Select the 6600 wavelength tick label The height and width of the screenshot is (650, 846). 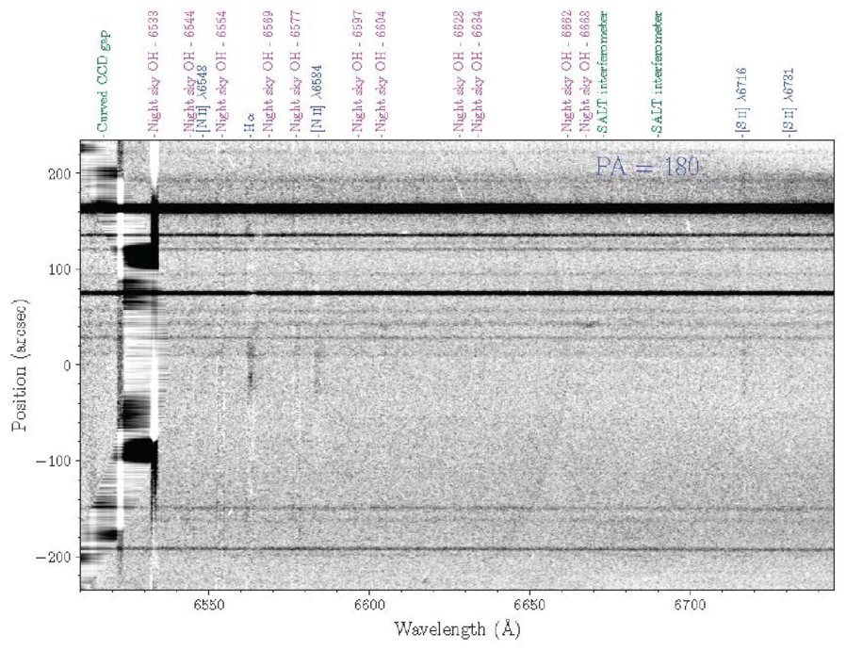(x=369, y=605)
